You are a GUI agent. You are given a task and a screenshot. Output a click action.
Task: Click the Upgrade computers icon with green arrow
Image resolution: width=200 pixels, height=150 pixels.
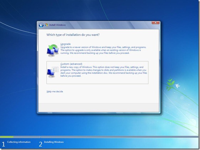pos(53,50)
